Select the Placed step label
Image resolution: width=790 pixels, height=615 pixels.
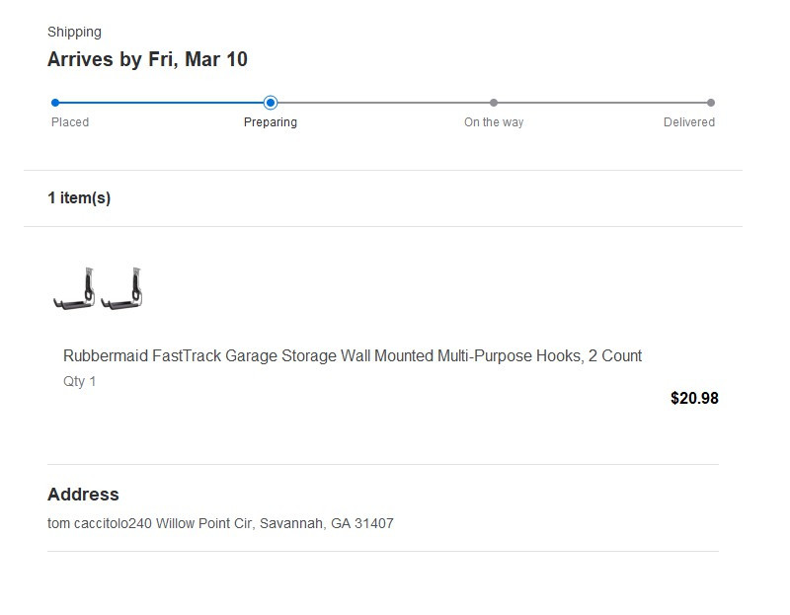tap(70, 122)
